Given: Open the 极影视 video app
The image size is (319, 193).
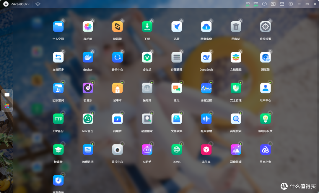Looking at the screenshot, I should click(117, 27).
